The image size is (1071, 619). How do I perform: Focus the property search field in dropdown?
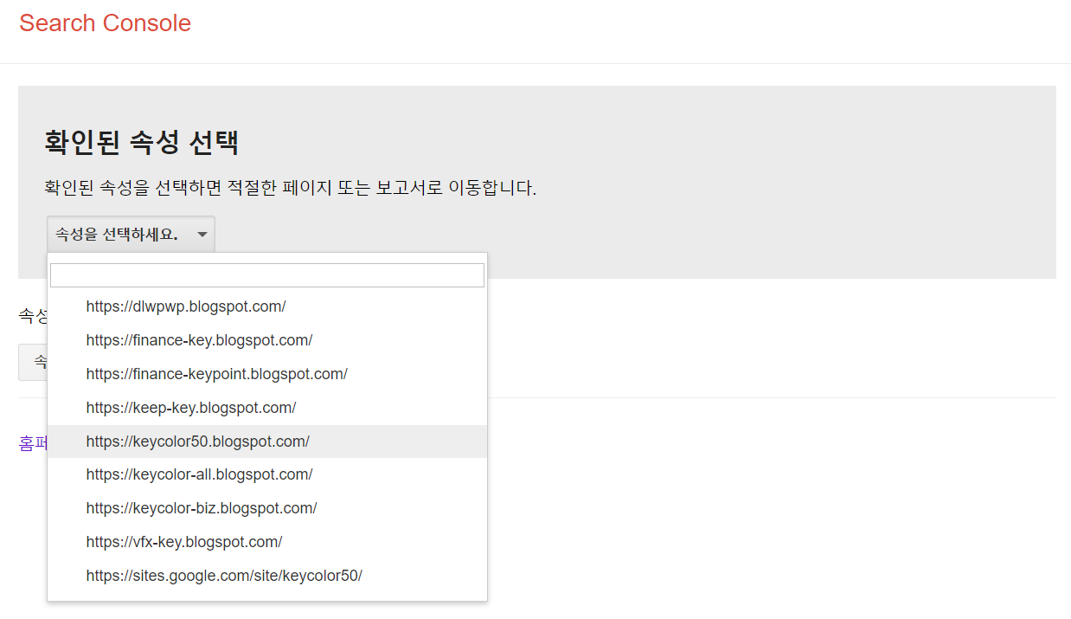click(267, 275)
